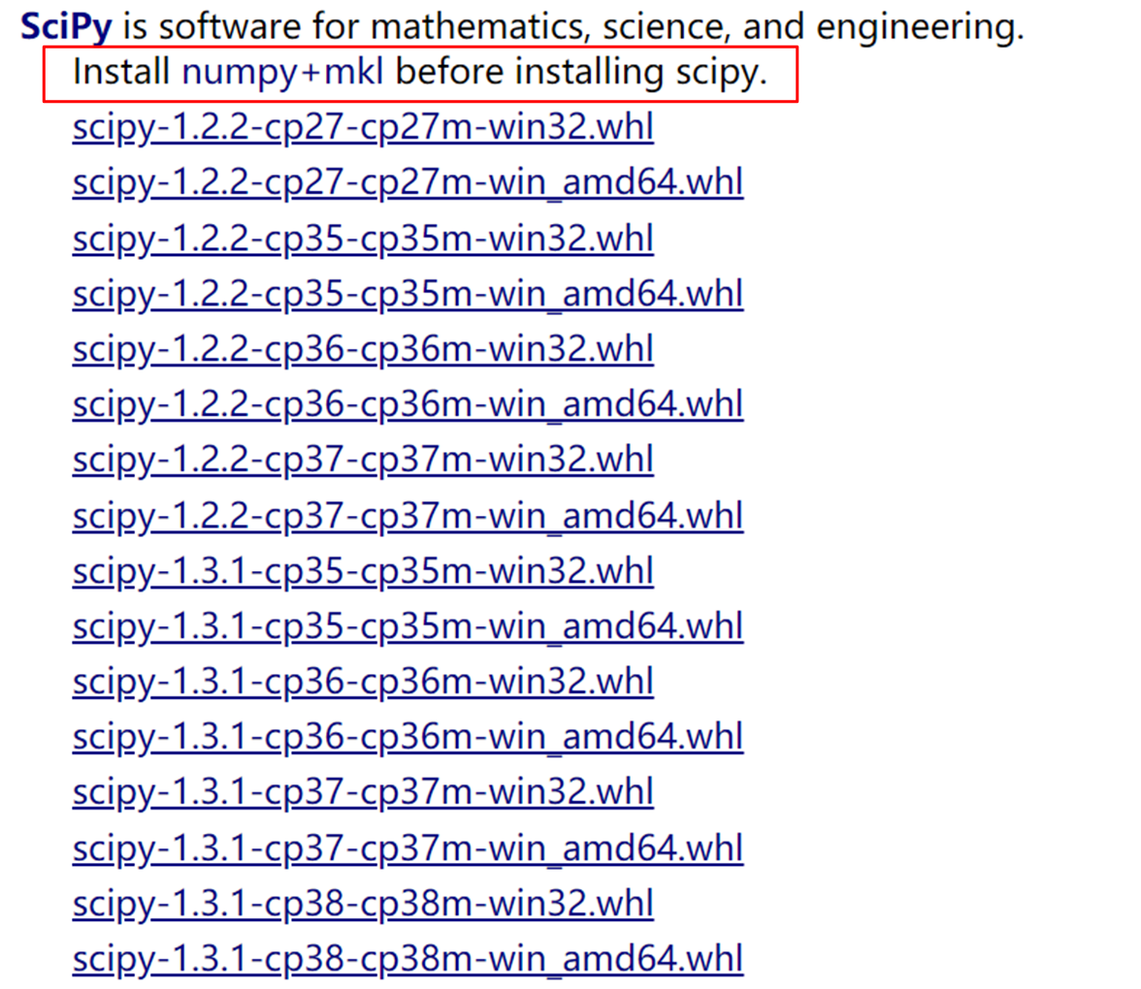Download scipy-1.2.2-cp27-cp27m-win_amd64.whl
Screen dimensions: 1141x989
point(407,183)
